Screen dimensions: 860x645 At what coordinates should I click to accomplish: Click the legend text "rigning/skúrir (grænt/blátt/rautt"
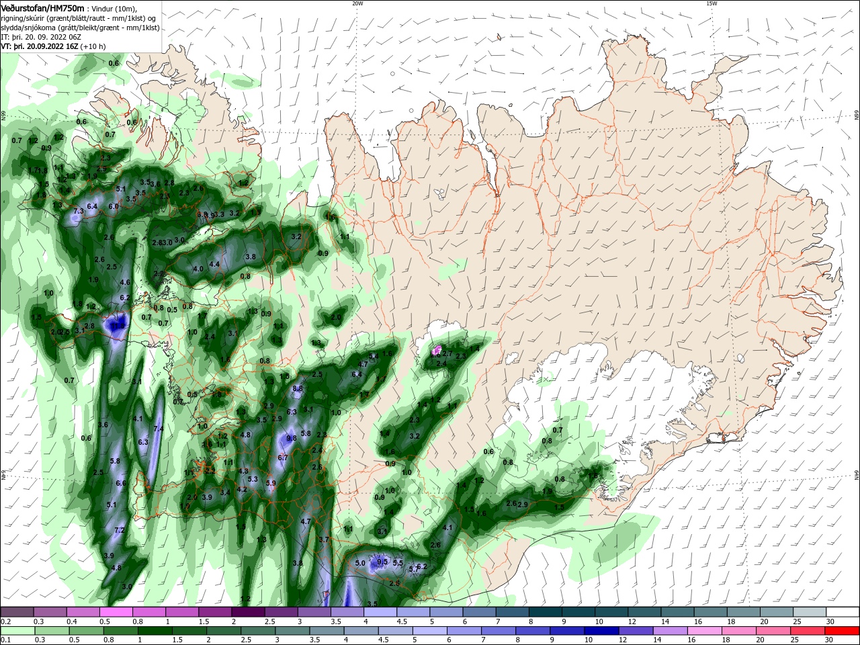pos(53,18)
